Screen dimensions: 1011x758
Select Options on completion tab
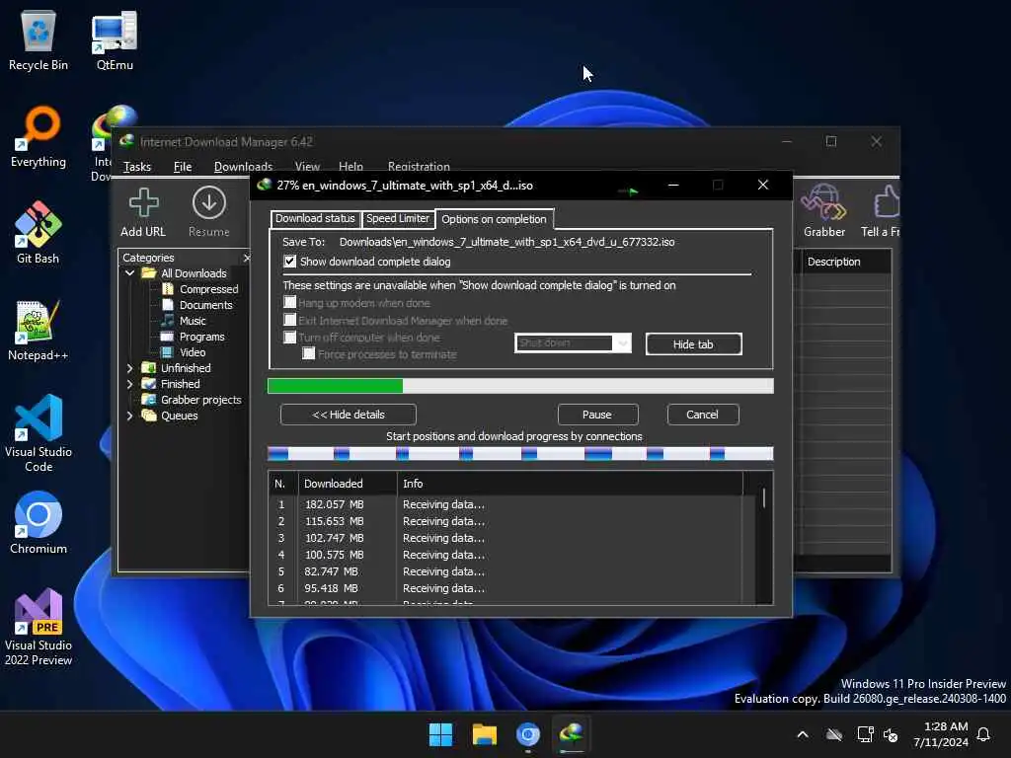pos(494,219)
